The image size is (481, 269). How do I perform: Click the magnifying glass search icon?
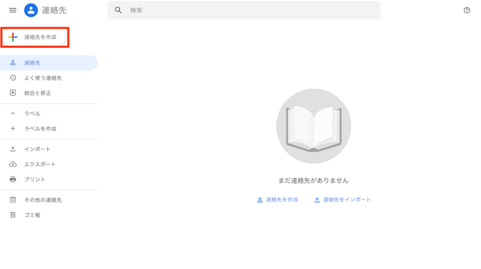pos(118,10)
